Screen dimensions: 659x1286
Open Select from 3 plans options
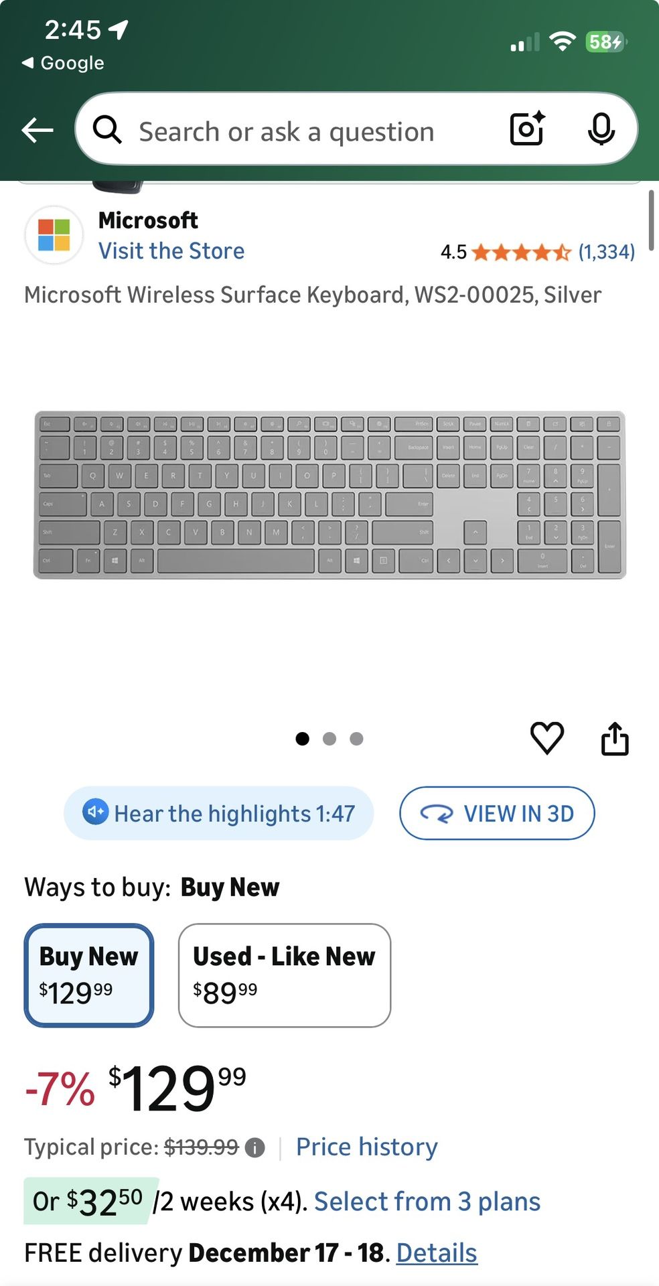pos(427,1202)
